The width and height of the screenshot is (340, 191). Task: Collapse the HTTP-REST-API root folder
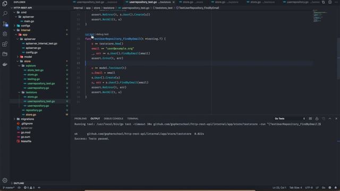coord(22,8)
